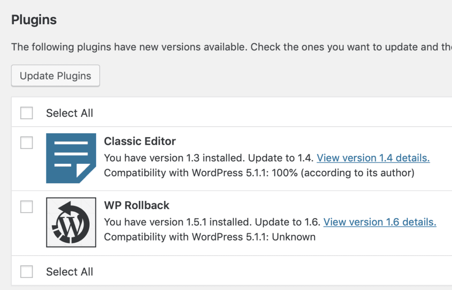
Task: Click the 'You have version 1.5.1 installed' text
Action: (178, 222)
